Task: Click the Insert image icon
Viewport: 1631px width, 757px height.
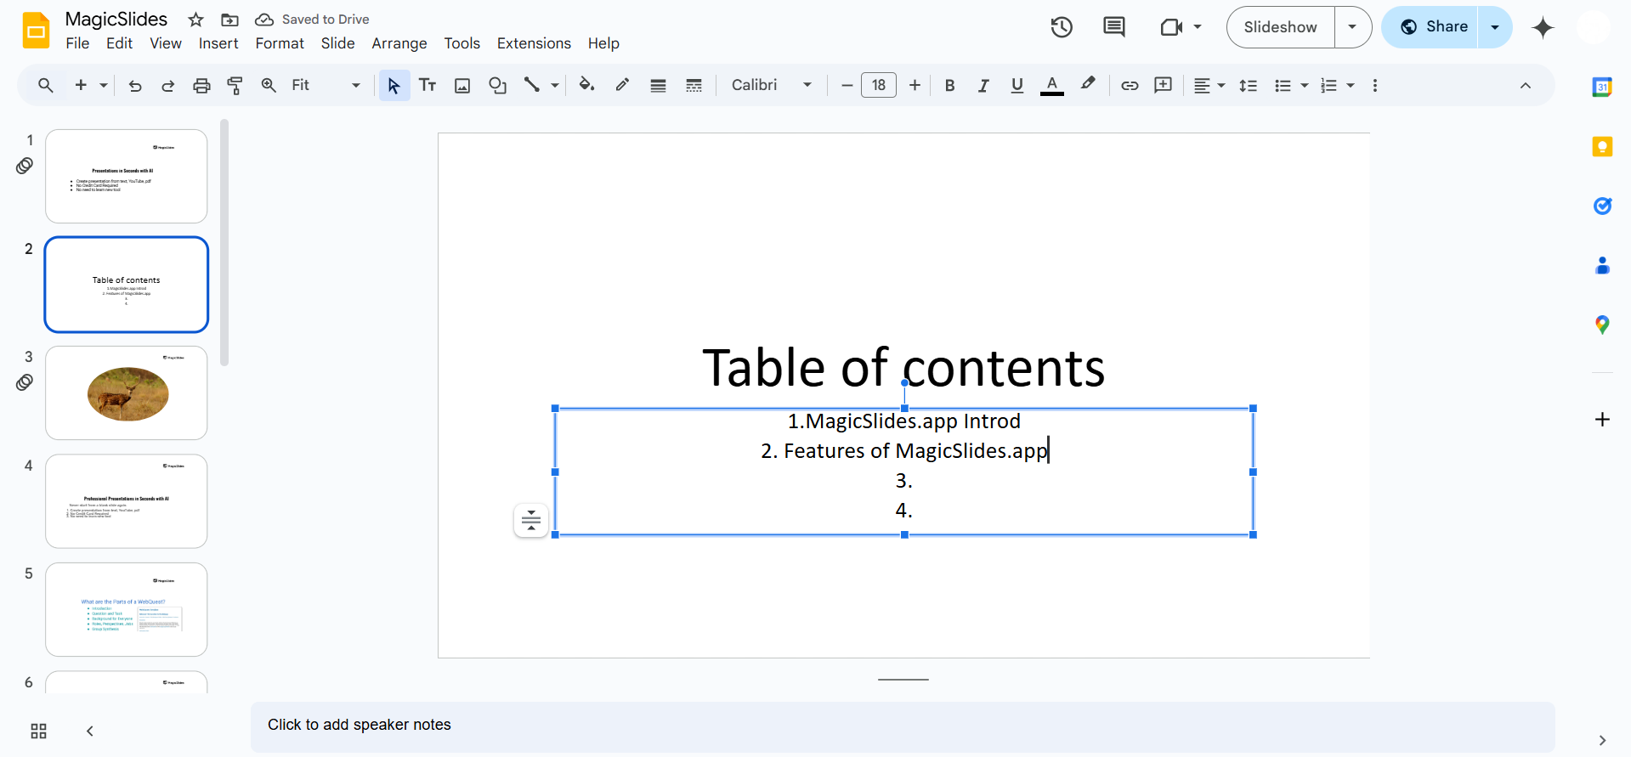Action: pos(462,85)
